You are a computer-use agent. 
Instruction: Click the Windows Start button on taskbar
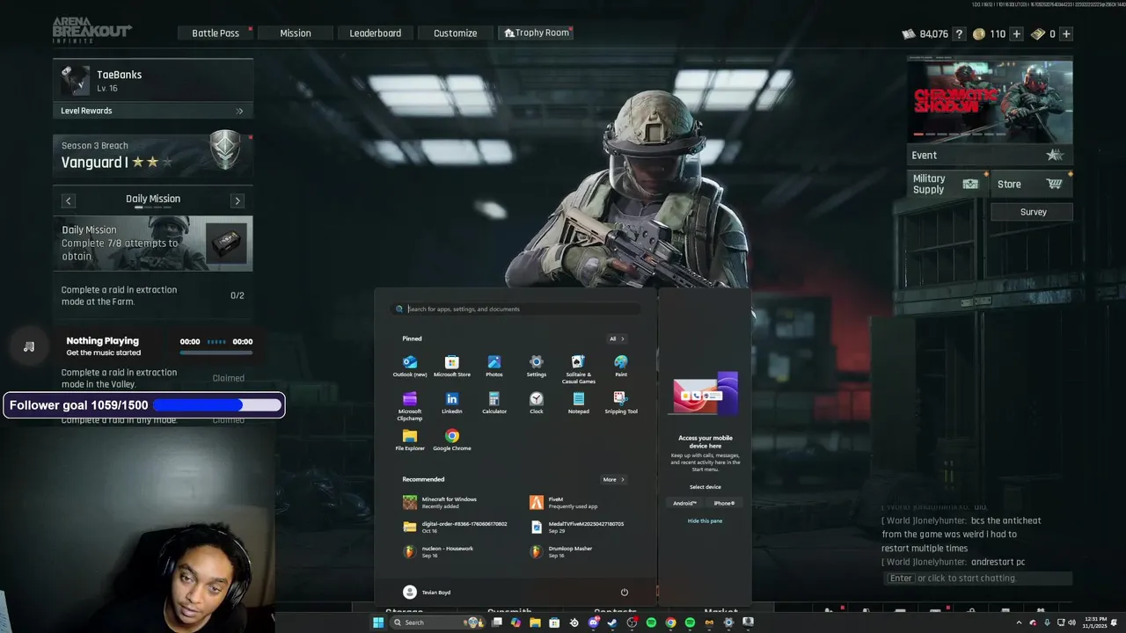coord(378,622)
